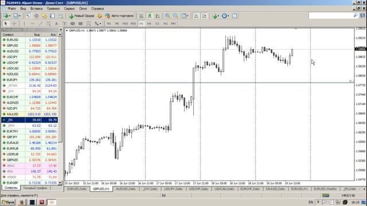
Task: Expand the New Chart dropdown arrow
Action: (10, 16)
